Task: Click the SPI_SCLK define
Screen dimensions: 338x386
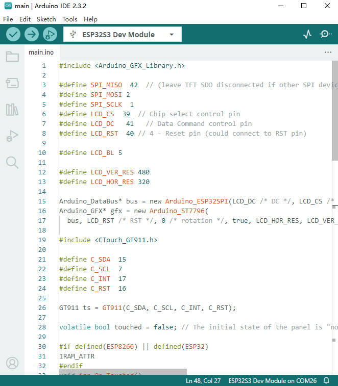Action: [106, 105]
